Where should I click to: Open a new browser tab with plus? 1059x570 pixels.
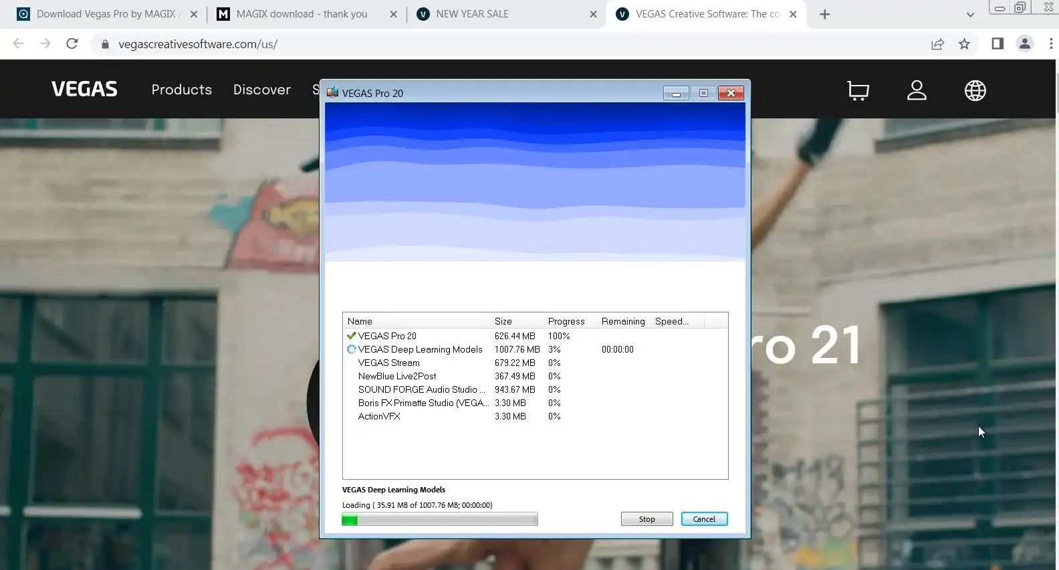pyautogui.click(x=824, y=14)
